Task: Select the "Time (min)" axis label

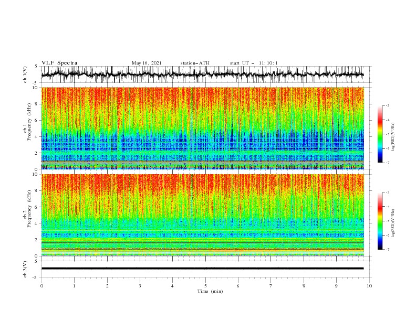Action: 210,291
